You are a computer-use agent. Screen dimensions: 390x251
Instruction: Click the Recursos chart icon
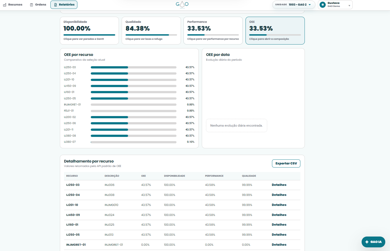tap(4, 5)
